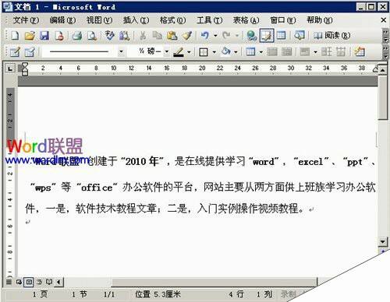The height and width of the screenshot is (302, 390).
Task: Click the Distribute Columns Evenly icon
Action: pos(341,52)
